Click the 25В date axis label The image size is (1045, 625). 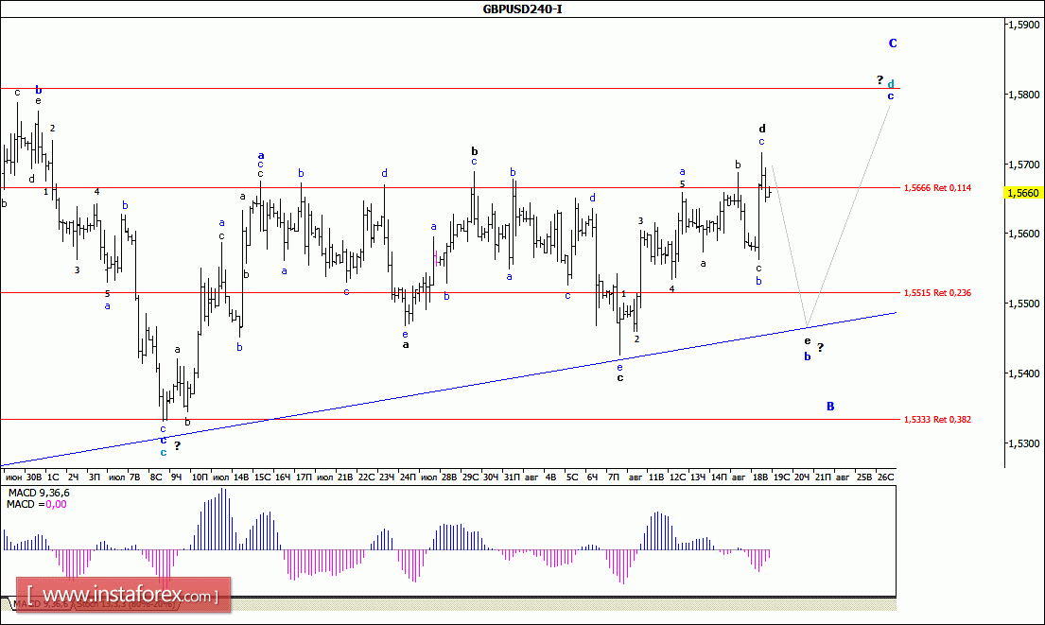coord(864,477)
